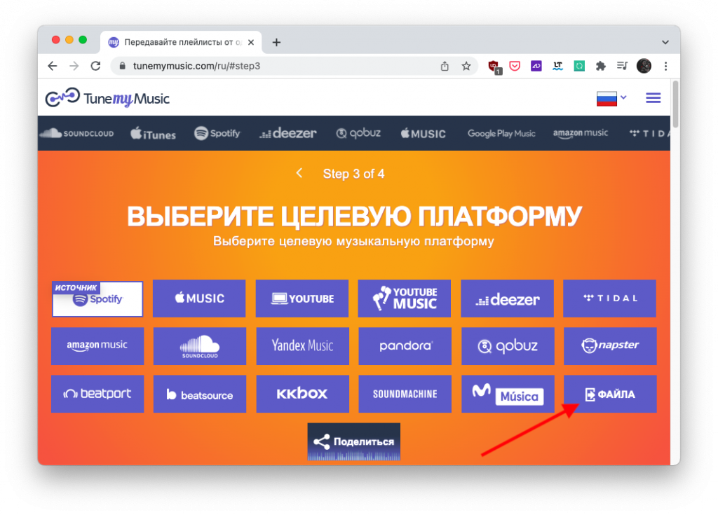Click the Qobuz platform tile
718x515 pixels.
point(508,346)
